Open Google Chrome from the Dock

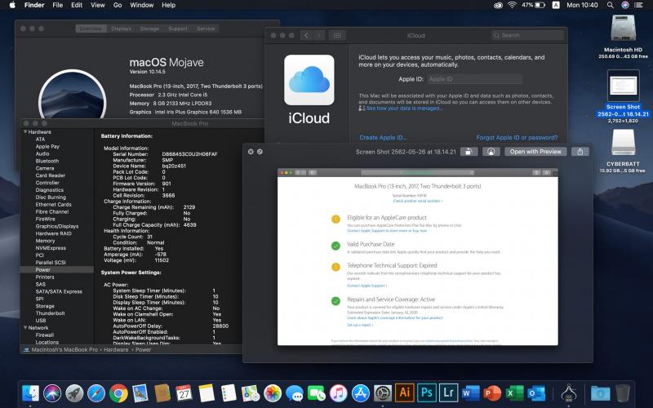pos(118,392)
